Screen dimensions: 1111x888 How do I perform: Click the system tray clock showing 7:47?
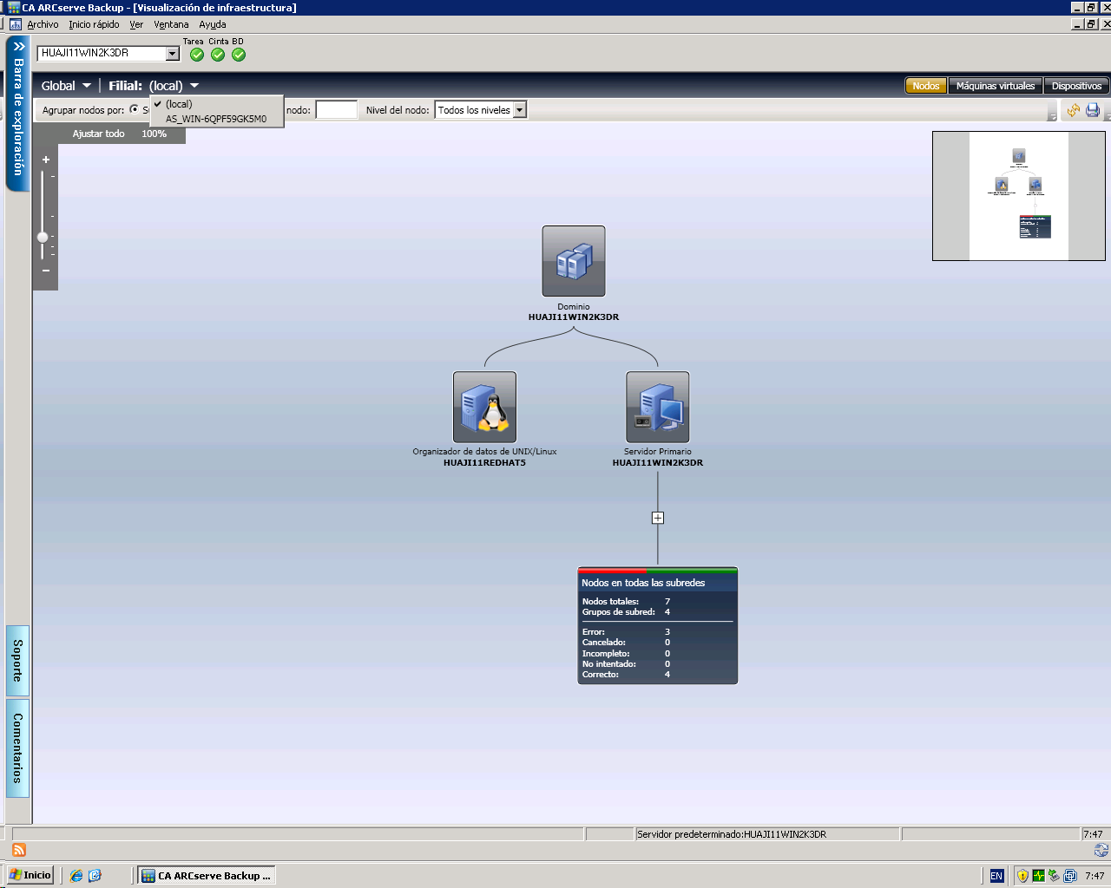1095,876
